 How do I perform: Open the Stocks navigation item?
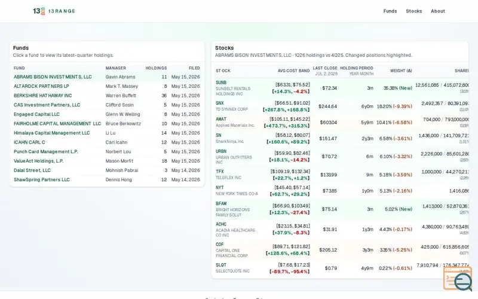pyautogui.click(x=413, y=11)
